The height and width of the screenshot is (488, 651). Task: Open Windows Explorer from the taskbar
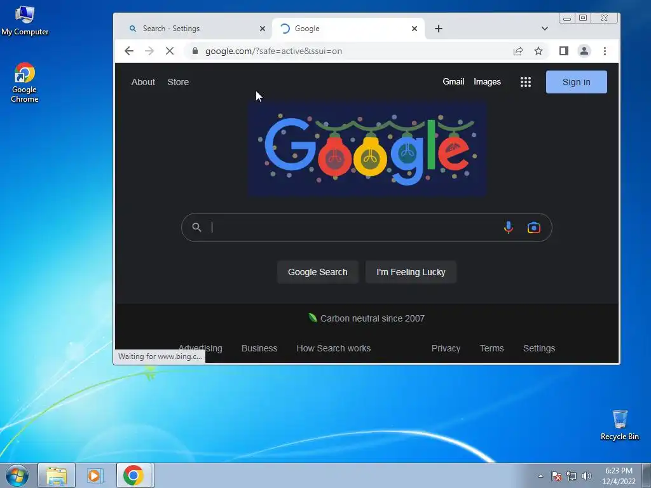57,475
